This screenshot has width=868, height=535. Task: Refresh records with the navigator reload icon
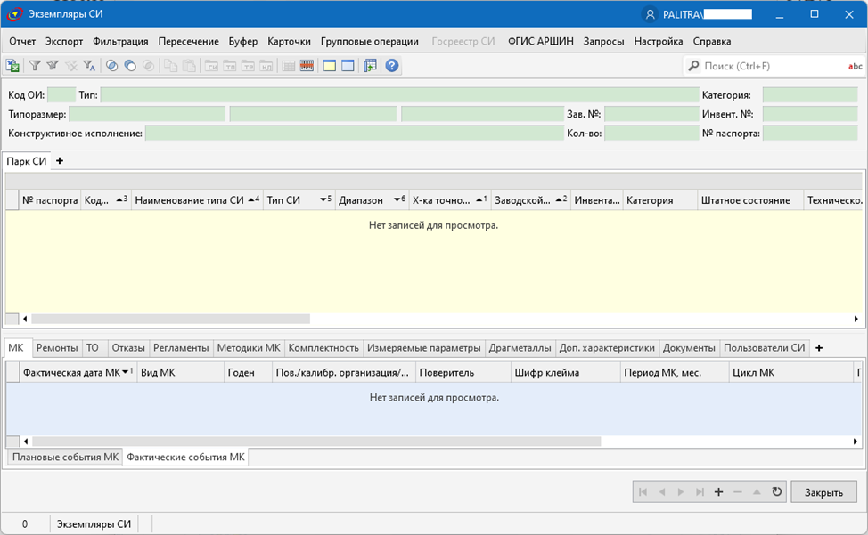(777, 492)
